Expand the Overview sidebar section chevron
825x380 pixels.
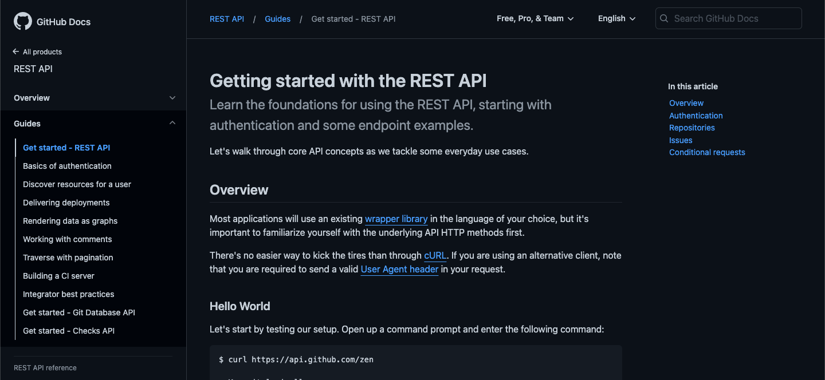(x=172, y=98)
